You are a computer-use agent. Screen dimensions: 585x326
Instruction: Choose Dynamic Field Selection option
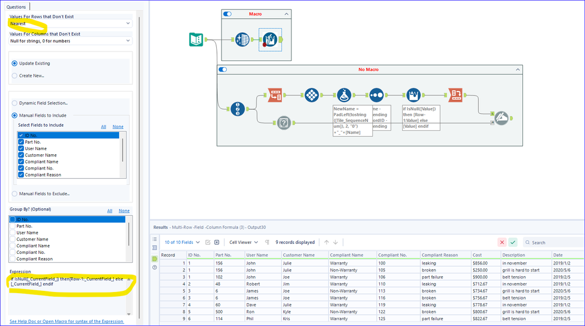[x=15, y=103]
